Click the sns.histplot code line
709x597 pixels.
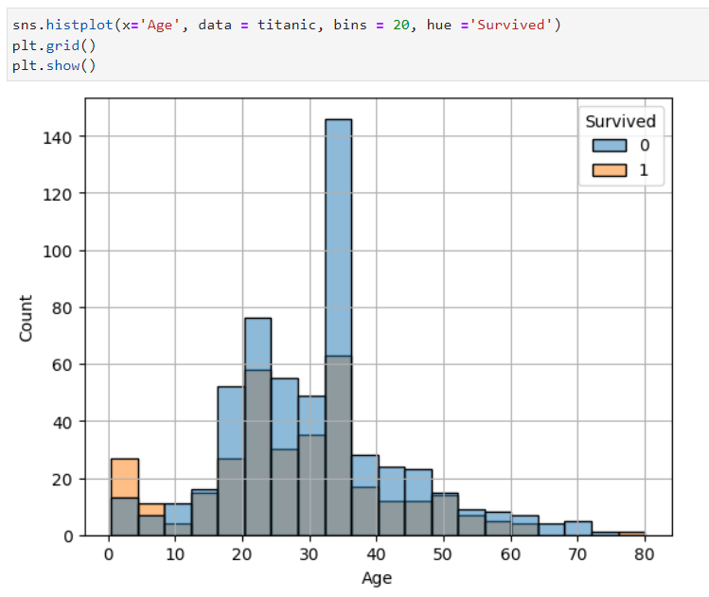click(286, 25)
